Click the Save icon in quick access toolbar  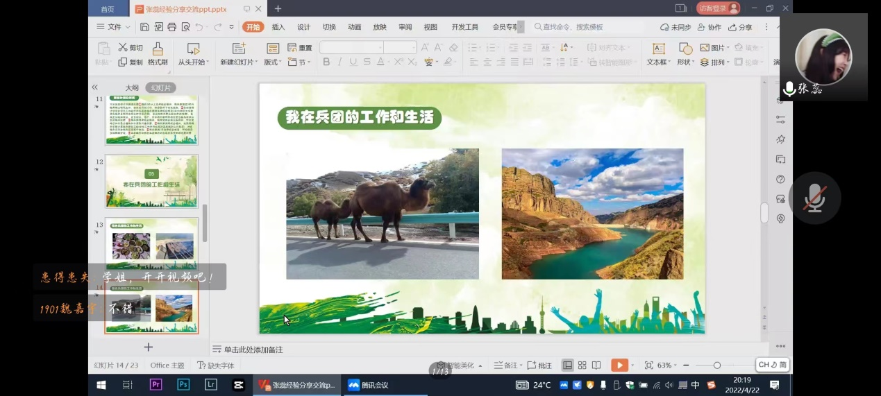click(144, 27)
